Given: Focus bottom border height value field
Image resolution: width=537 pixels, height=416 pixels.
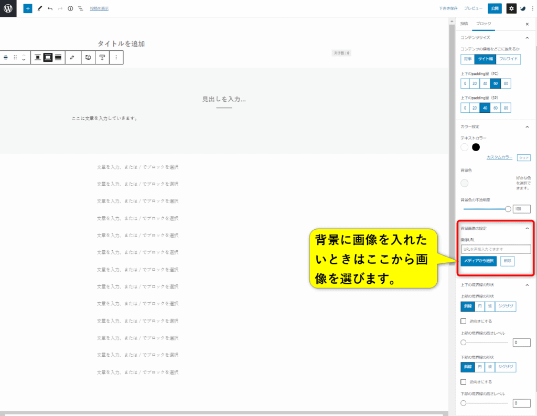Looking at the screenshot, I should [x=521, y=403].
